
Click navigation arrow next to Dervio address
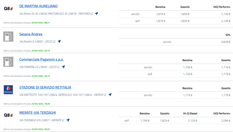pyautogui.click(x=110, y=95)
